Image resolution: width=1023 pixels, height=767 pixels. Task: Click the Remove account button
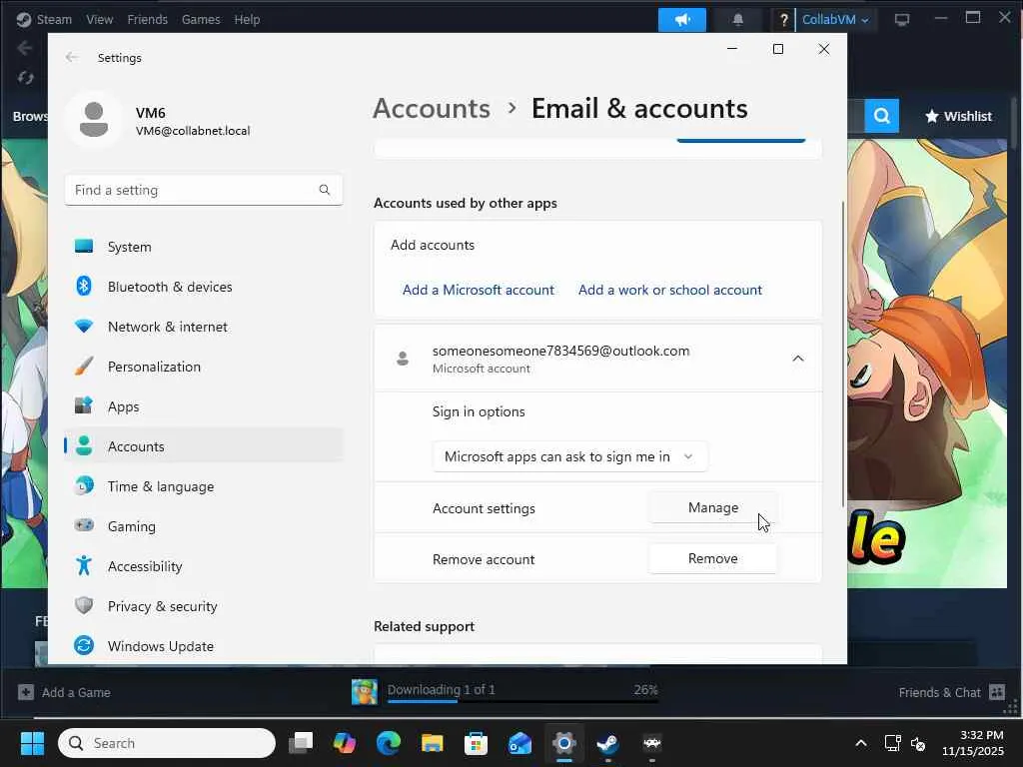coord(713,558)
